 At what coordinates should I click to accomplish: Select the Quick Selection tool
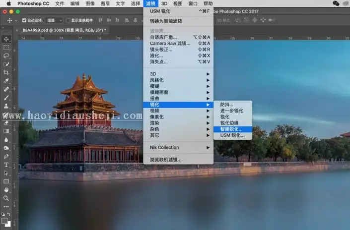(6, 64)
